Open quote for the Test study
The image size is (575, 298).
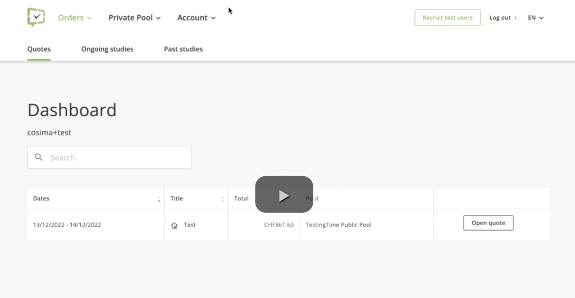[x=488, y=223]
